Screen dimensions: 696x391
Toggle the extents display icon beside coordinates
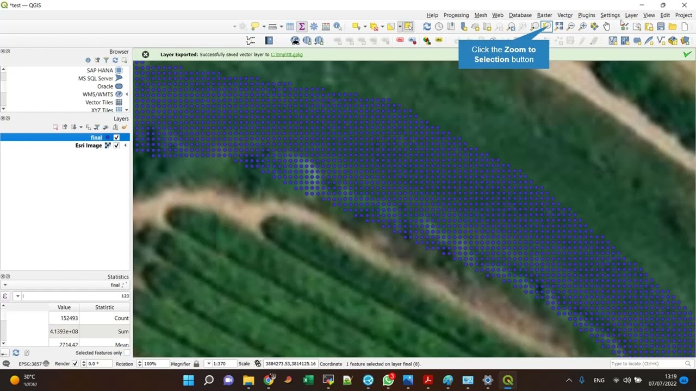point(258,364)
